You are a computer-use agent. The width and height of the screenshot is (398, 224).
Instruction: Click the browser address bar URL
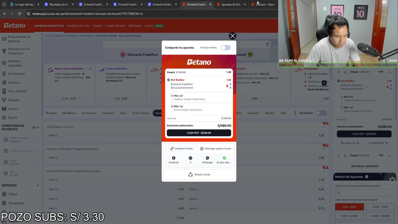[88, 14]
